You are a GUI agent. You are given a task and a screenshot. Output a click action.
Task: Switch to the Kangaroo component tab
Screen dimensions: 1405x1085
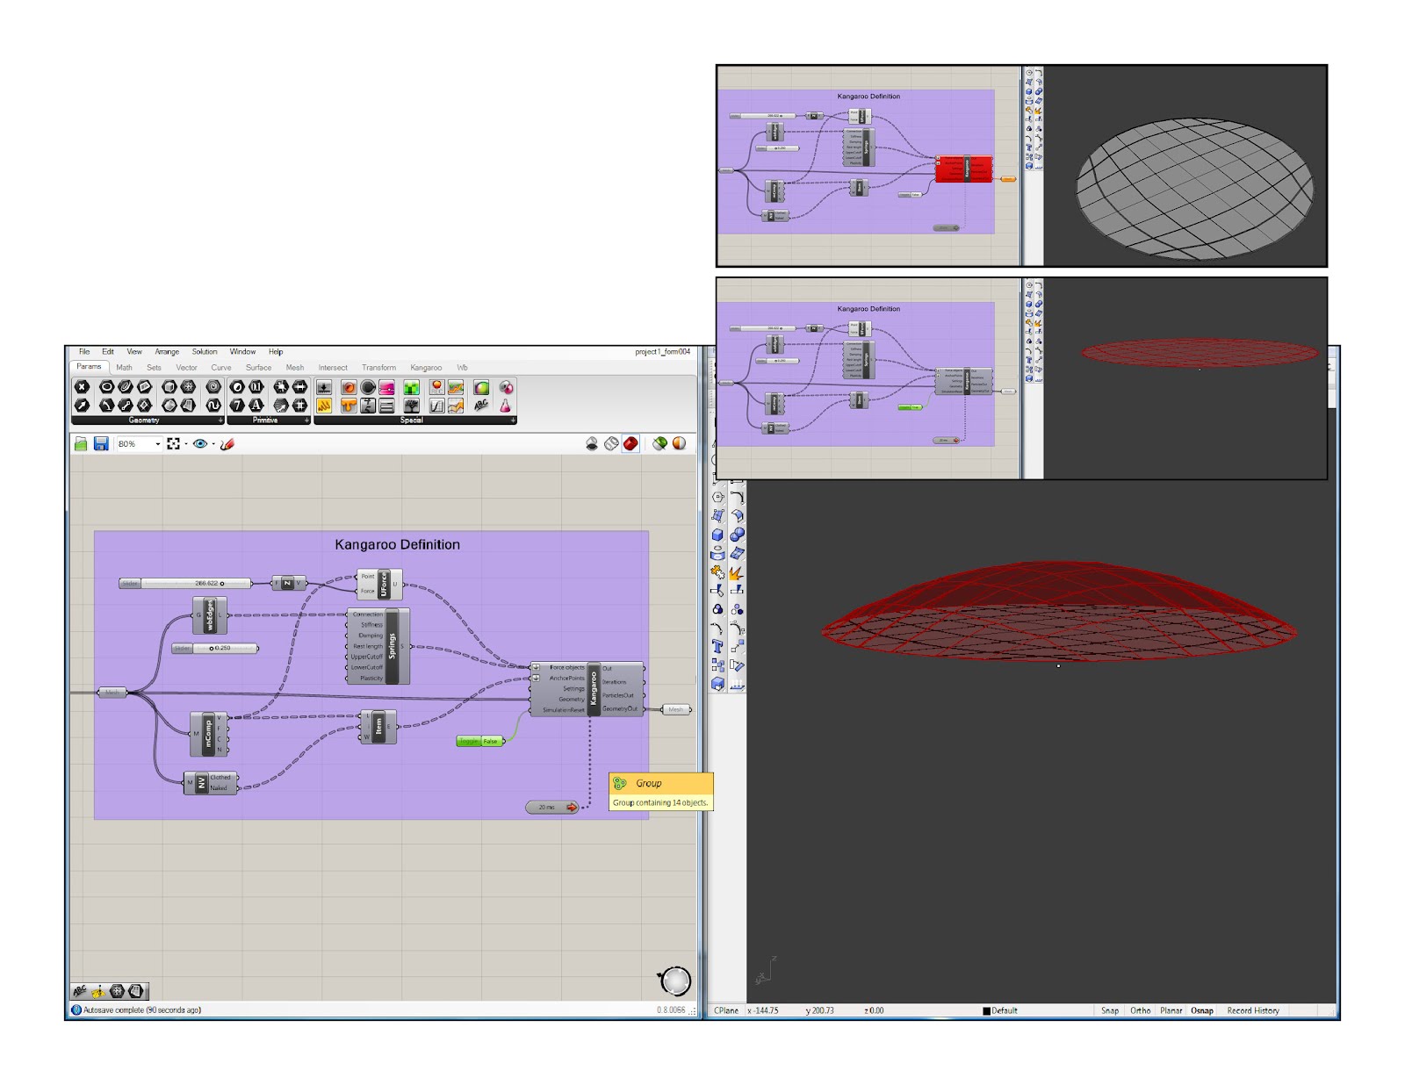coord(425,367)
